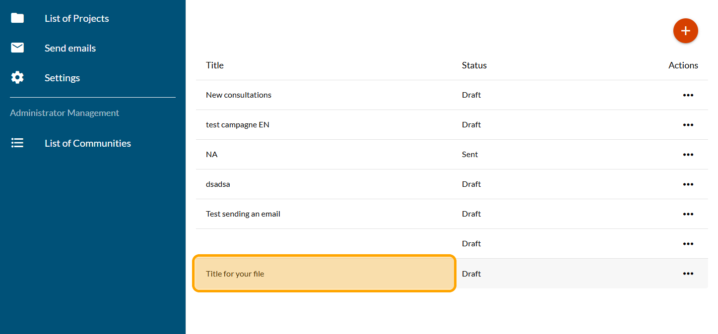Open the Send emails page
718x334 pixels.
click(70, 48)
